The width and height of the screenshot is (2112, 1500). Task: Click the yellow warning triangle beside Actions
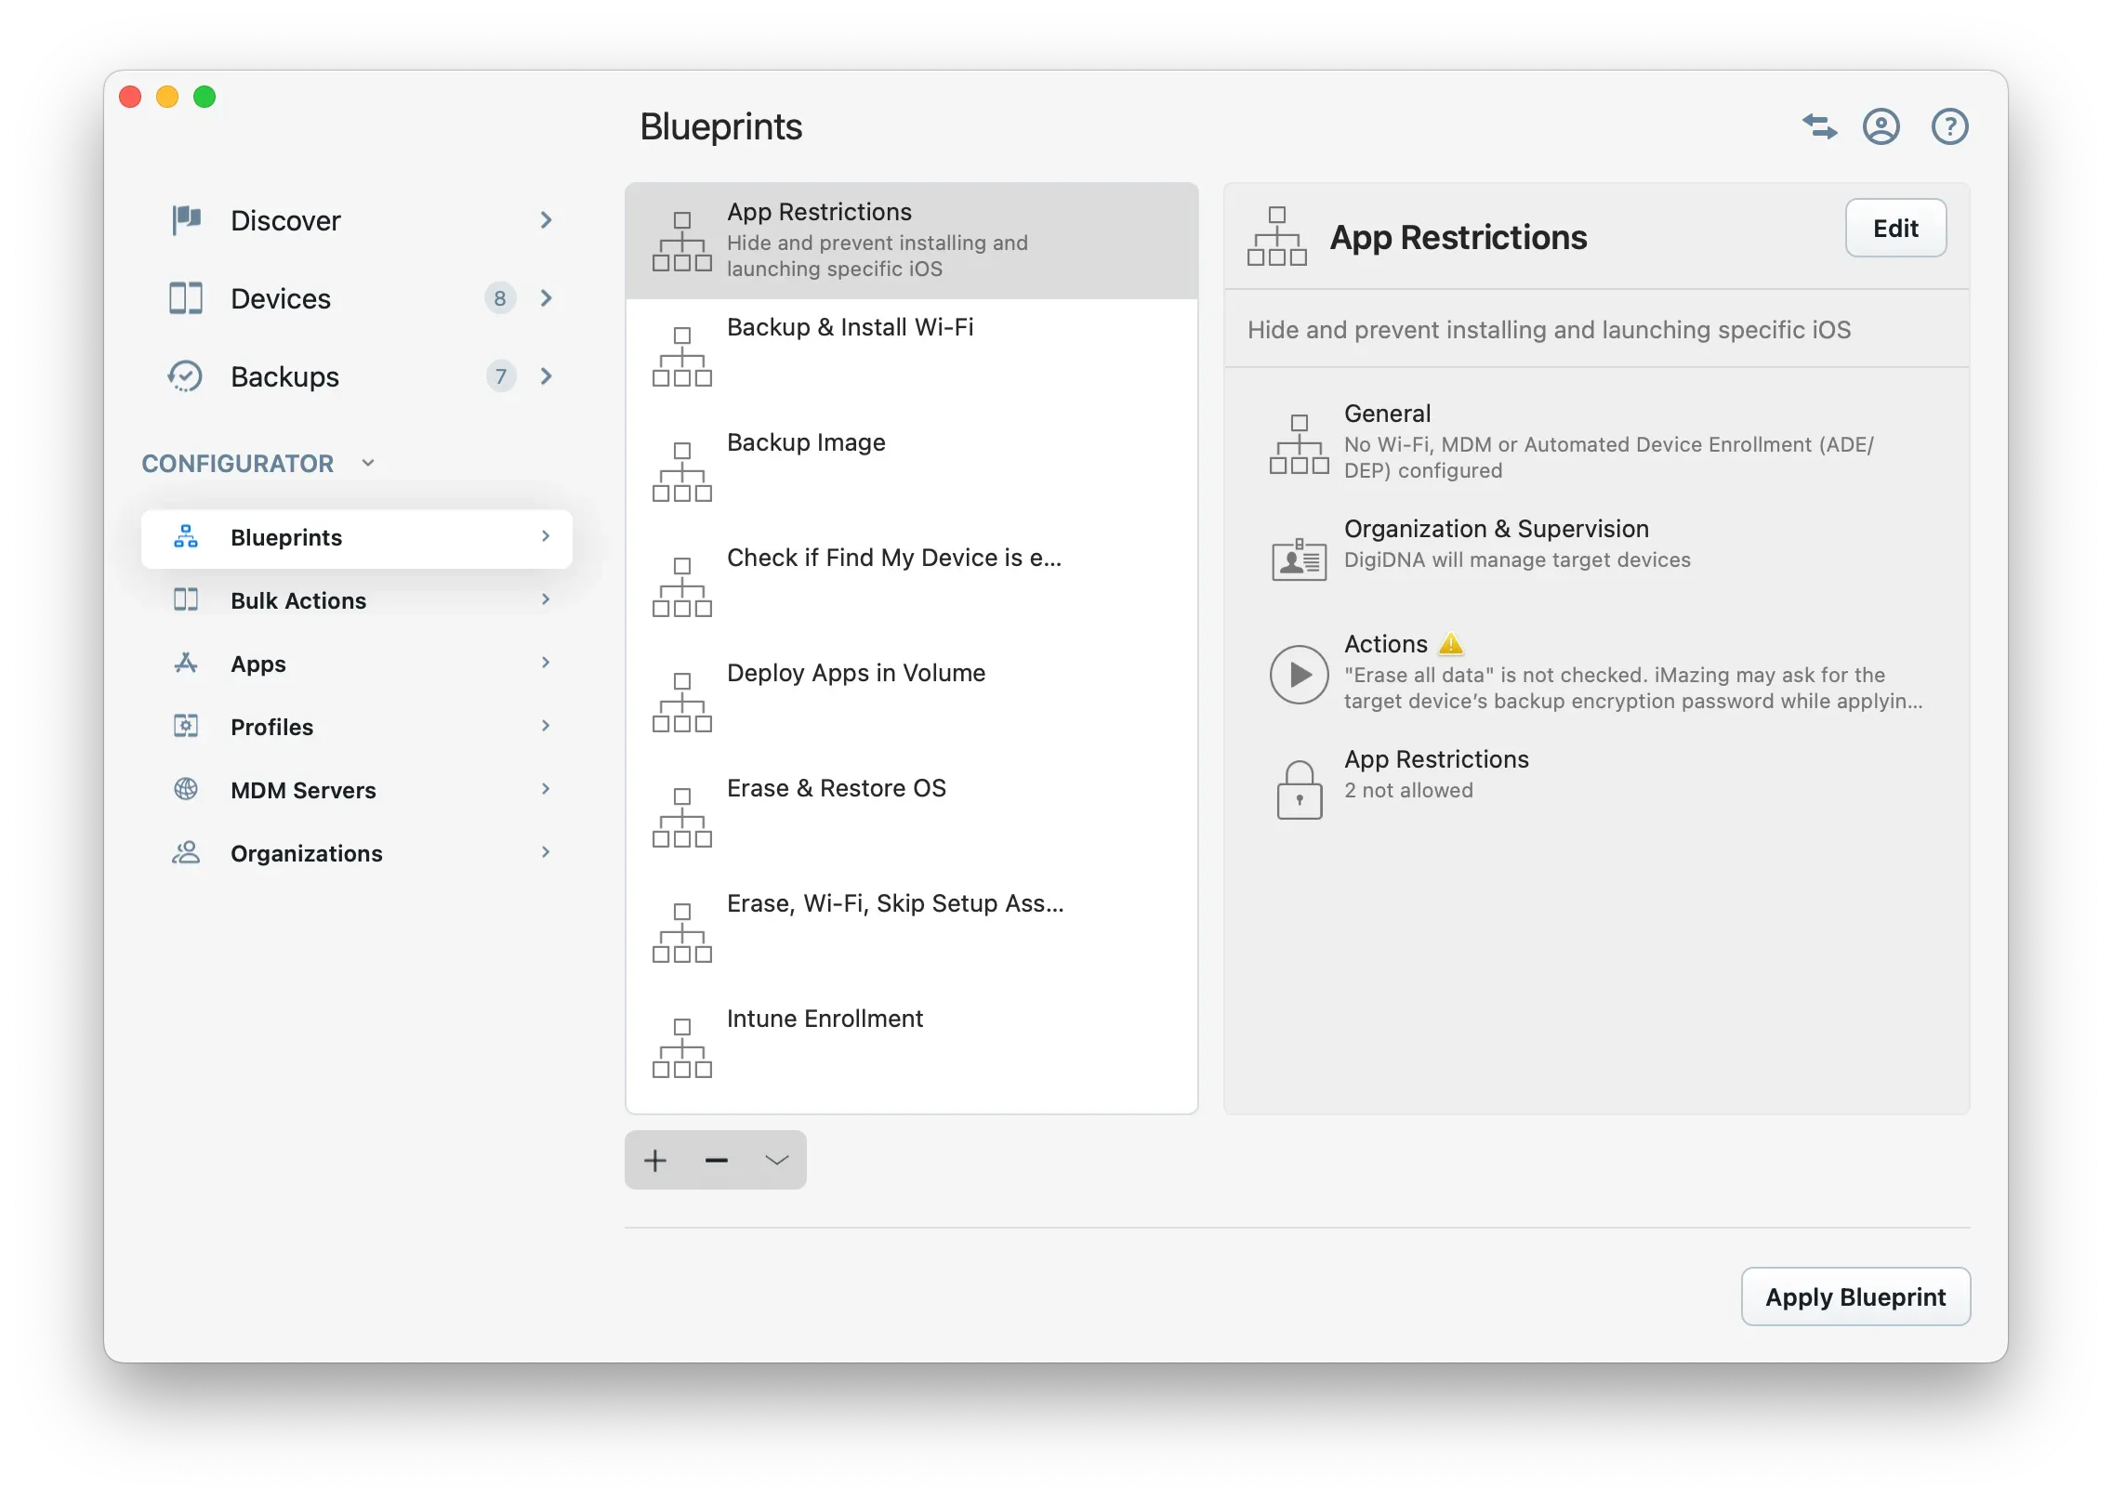point(1451,644)
